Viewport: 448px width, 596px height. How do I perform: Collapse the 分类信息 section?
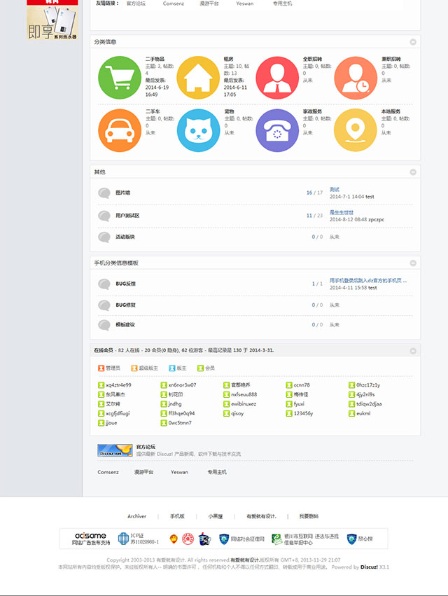[413, 42]
